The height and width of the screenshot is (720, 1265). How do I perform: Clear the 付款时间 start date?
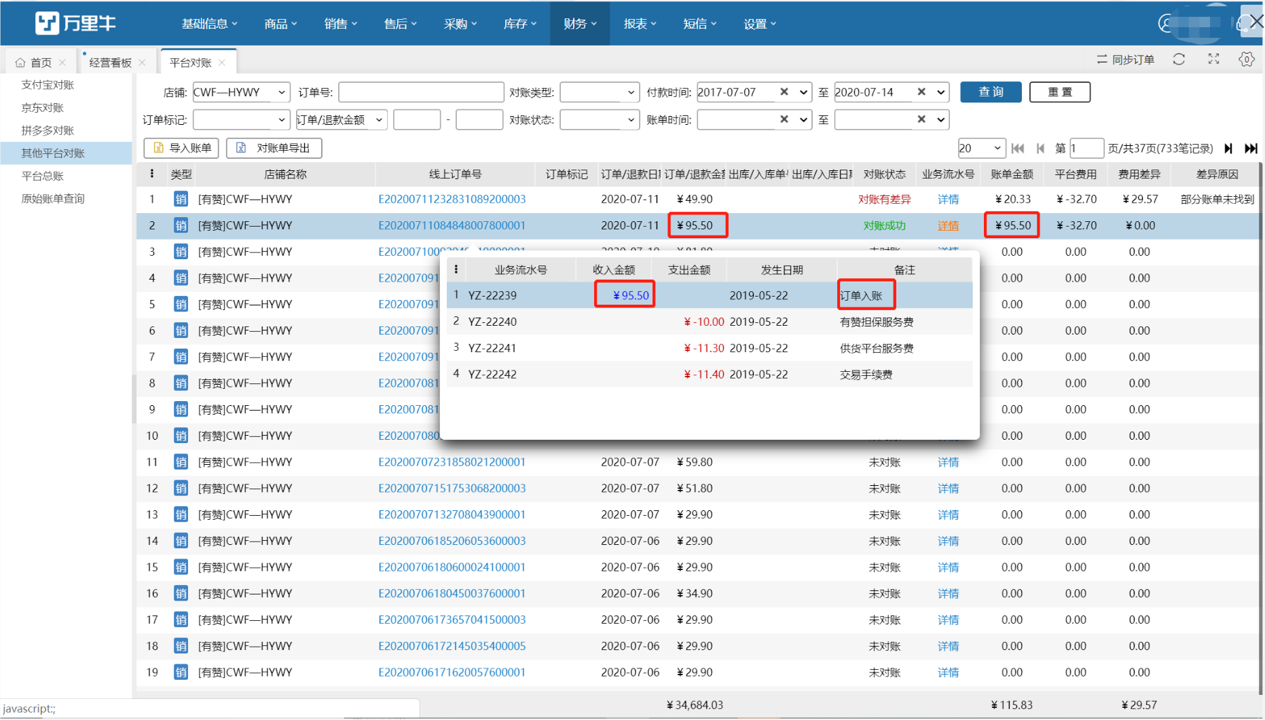tap(784, 92)
